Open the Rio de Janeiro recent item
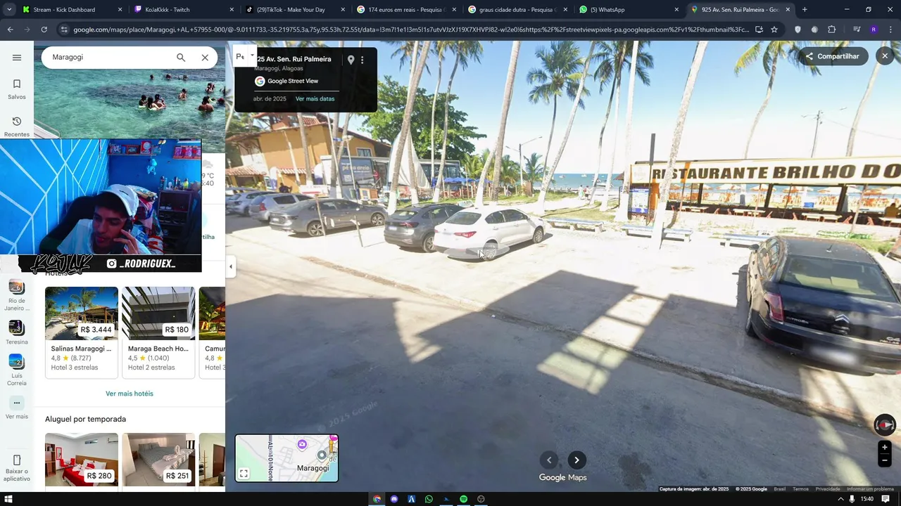This screenshot has height=506, width=901. (17, 295)
